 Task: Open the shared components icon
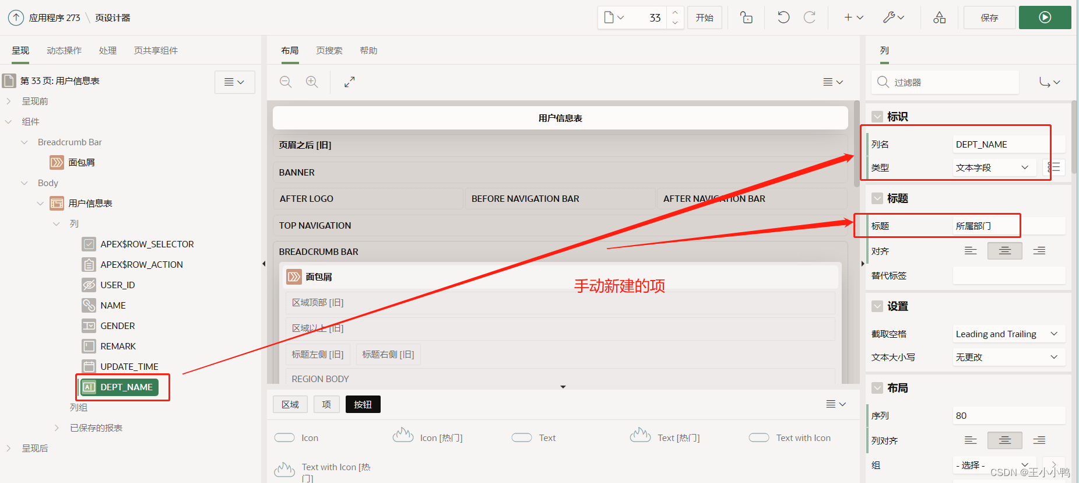point(939,17)
